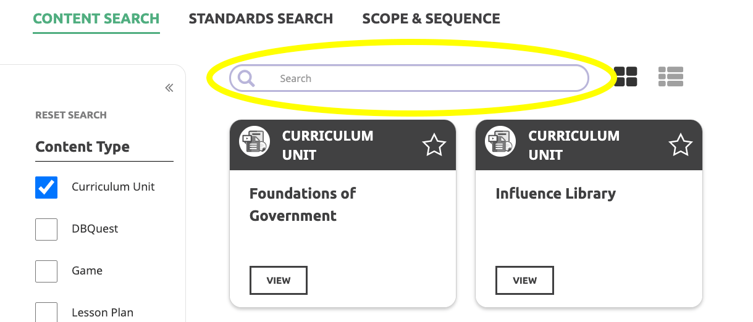The height and width of the screenshot is (322, 753).
Task: Click the magnifying glass search icon
Action: pos(246,78)
